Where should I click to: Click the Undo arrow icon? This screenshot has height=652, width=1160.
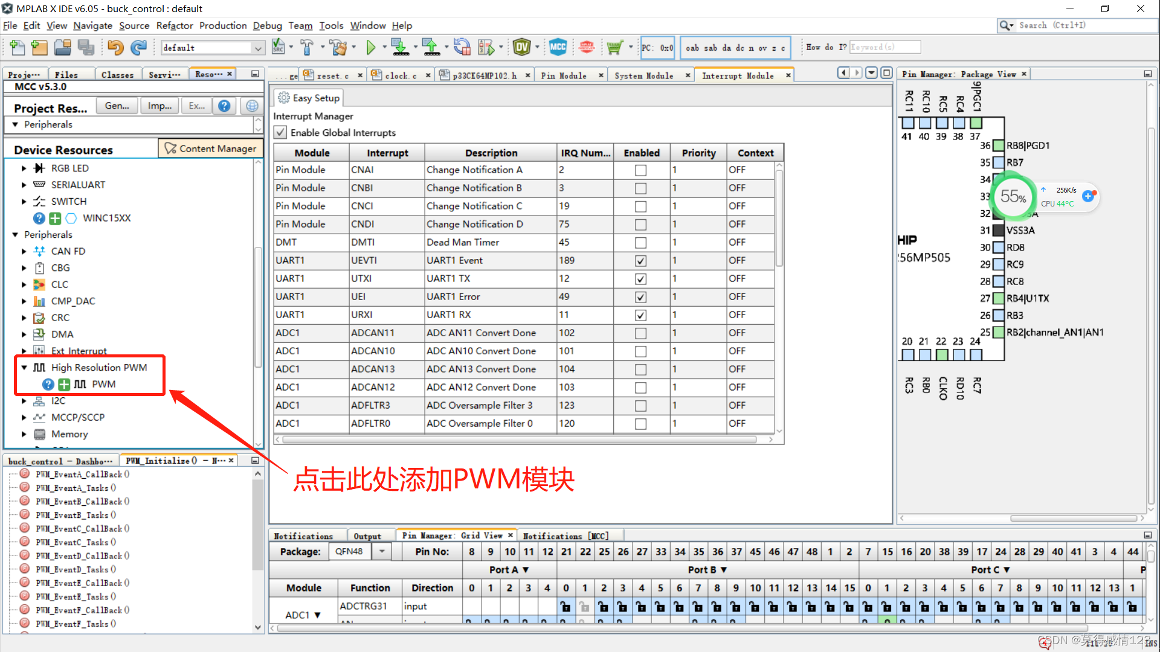click(x=115, y=47)
